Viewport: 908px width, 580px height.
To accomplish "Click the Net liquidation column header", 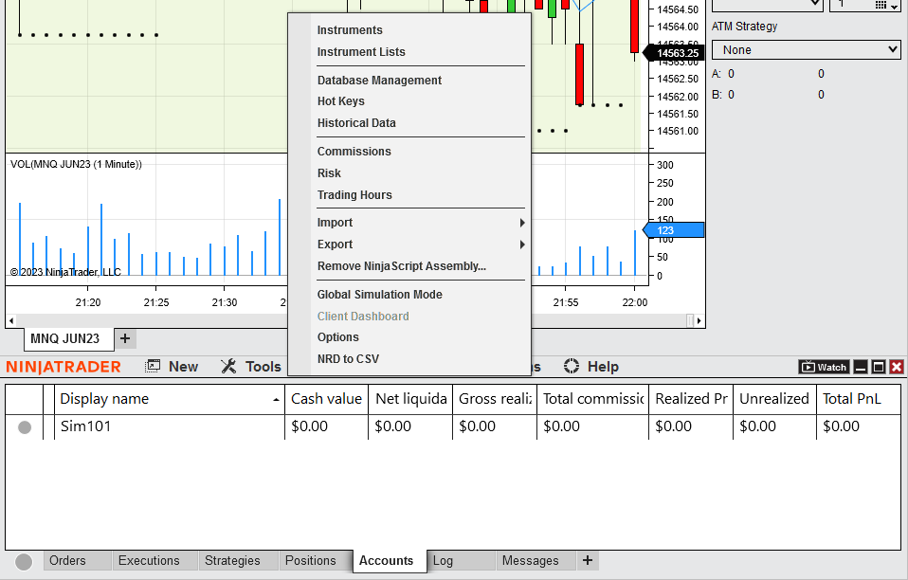I will coord(410,399).
